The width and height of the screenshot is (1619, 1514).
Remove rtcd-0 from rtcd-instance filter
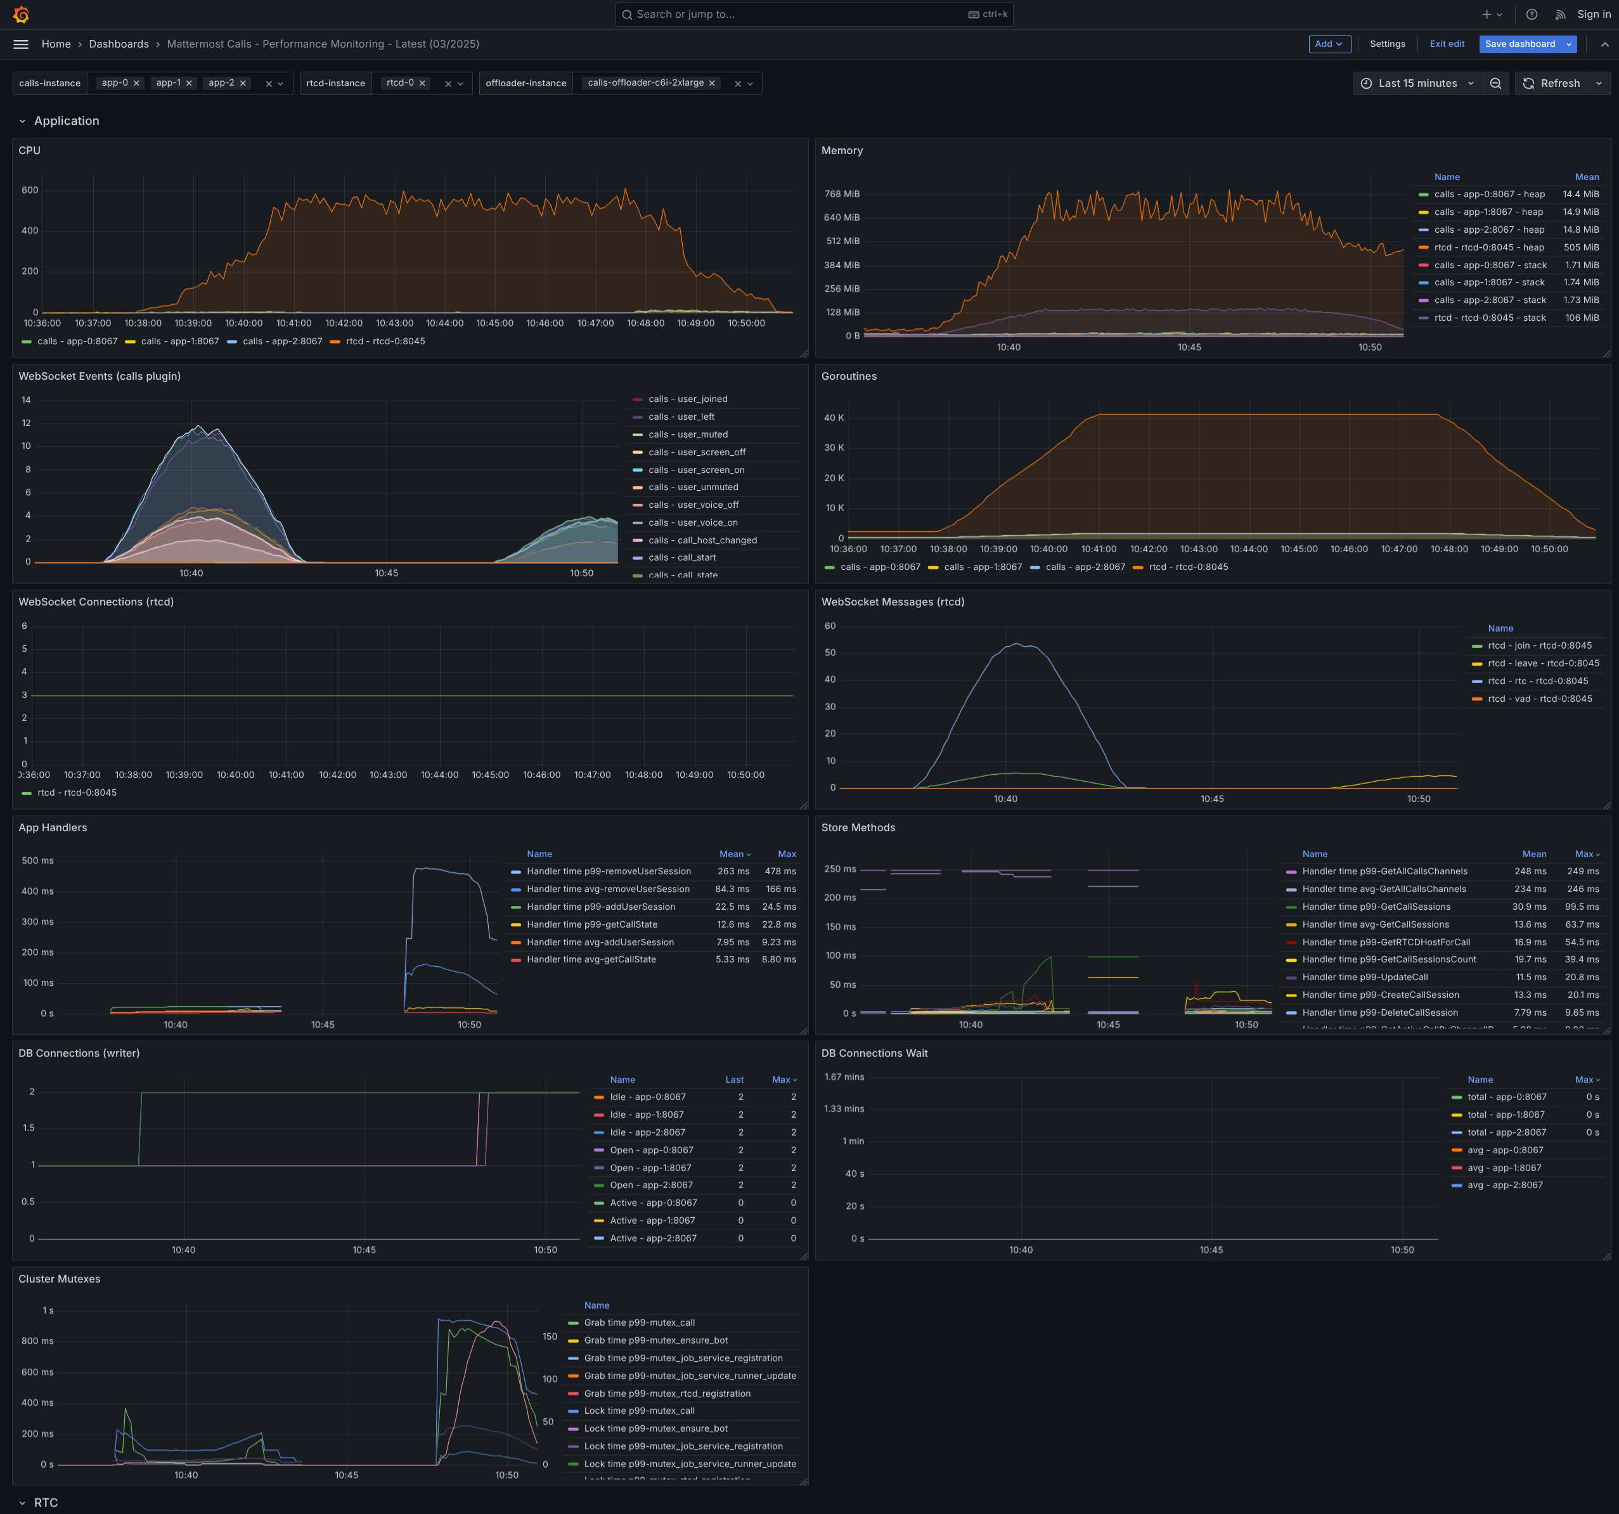click(422, 83)
